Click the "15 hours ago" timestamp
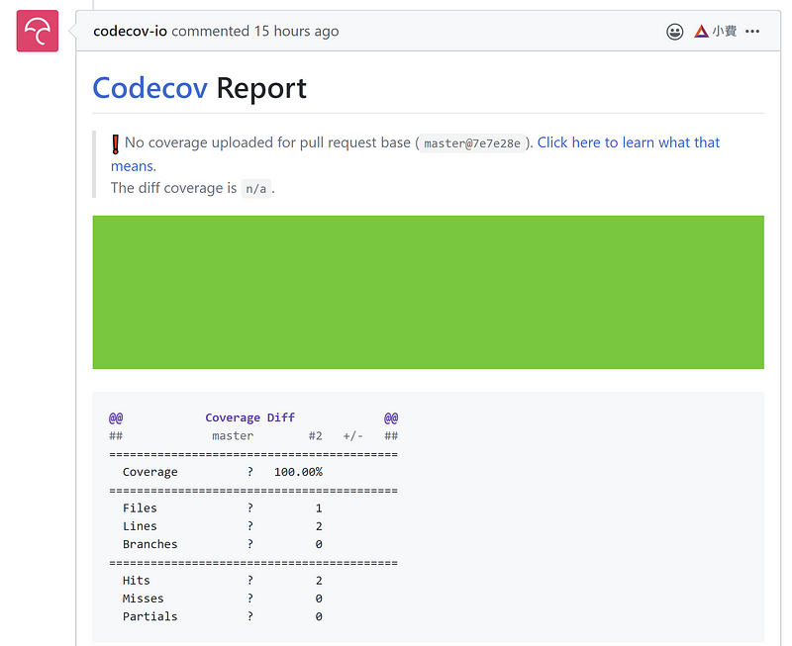Viewport: 792px width, 646px height. tap(296, 31)
